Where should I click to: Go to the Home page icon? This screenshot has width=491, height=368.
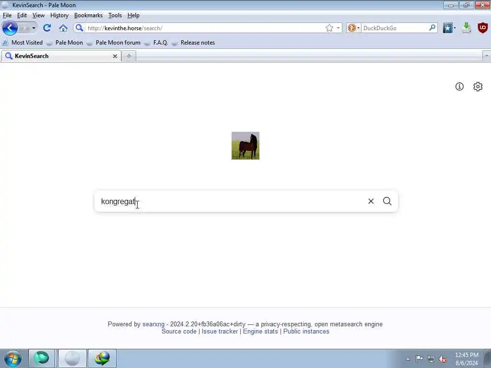63,28
